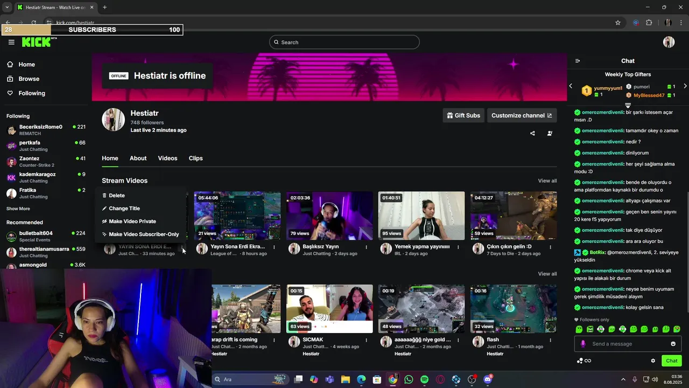This screenshot has width=689, height=388.
Task: Open the profile avatar menu at top right
Action: tap(669, 42)
